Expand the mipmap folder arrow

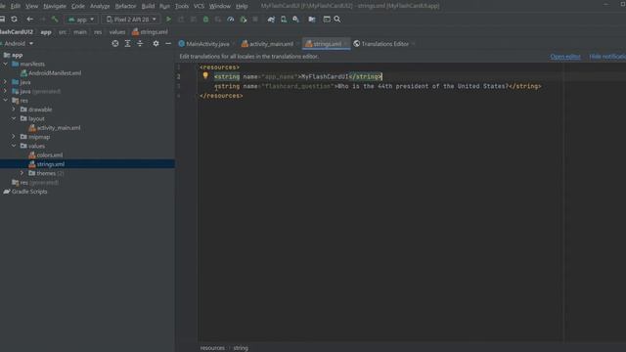(14, 137)
